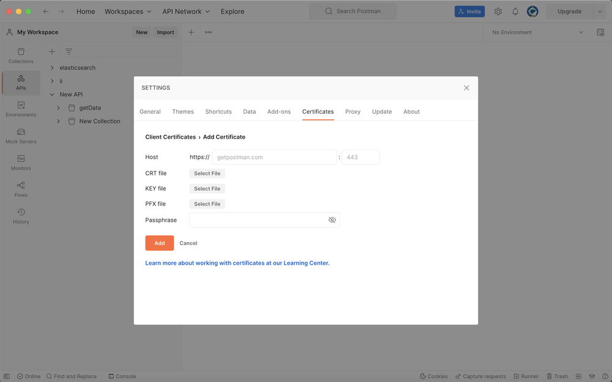612x382 pixels.
Task: Click the Host name input field
Action: tap(274, 158)
